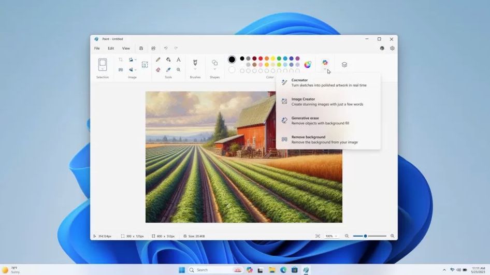Click the zoom in magnifier in status bar
Screen dimensions: 490x275
click(392, 236)
